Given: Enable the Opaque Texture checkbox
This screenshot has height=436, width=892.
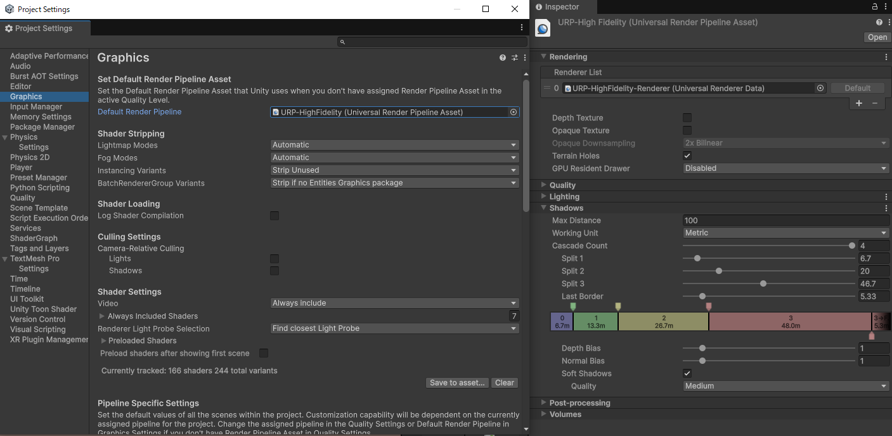Looking at the screenshot, I should pyautogui.click(x=687, y=130).
